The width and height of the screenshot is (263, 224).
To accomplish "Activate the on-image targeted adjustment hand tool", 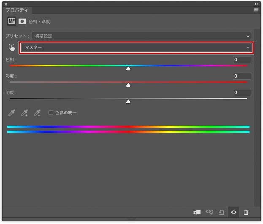I will pyautogui.click(x=12, y=47).
